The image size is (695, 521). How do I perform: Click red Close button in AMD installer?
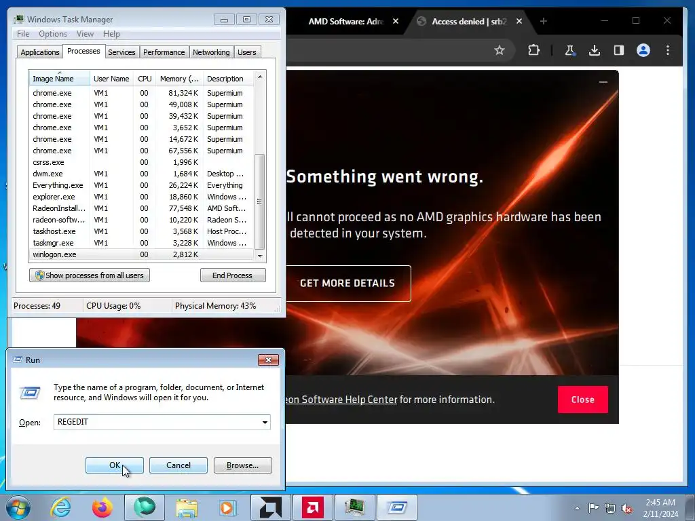coord(583,400)
